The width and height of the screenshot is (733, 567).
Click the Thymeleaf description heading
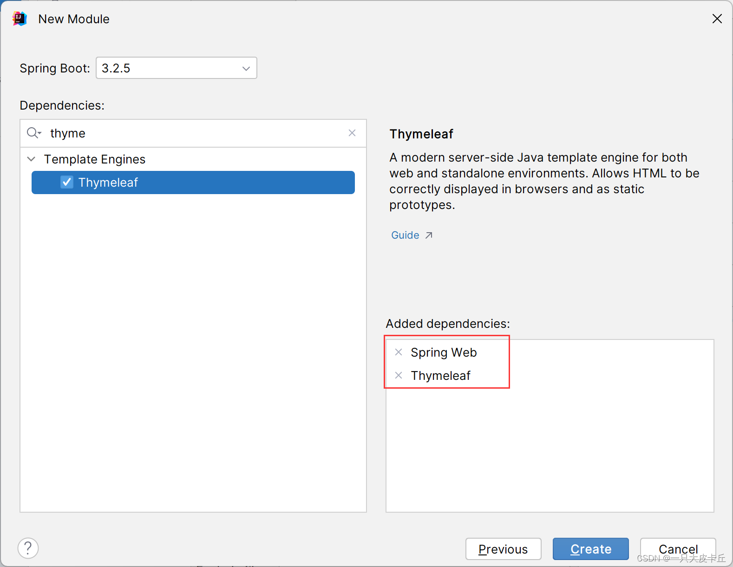tap(421, 134)
